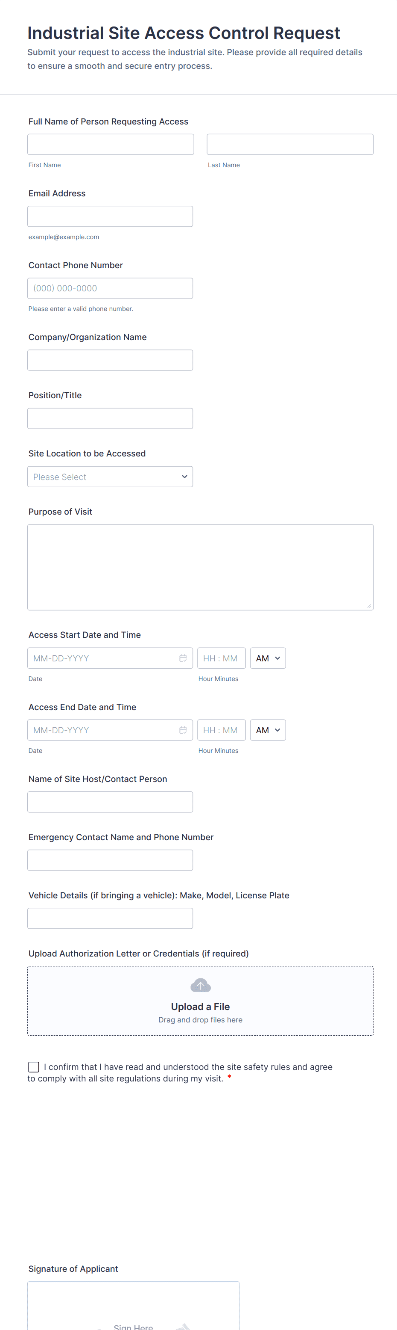Screen dimensions: 397x1330
Task: Select the Vehicle Details input field
Action: point(110,918)
